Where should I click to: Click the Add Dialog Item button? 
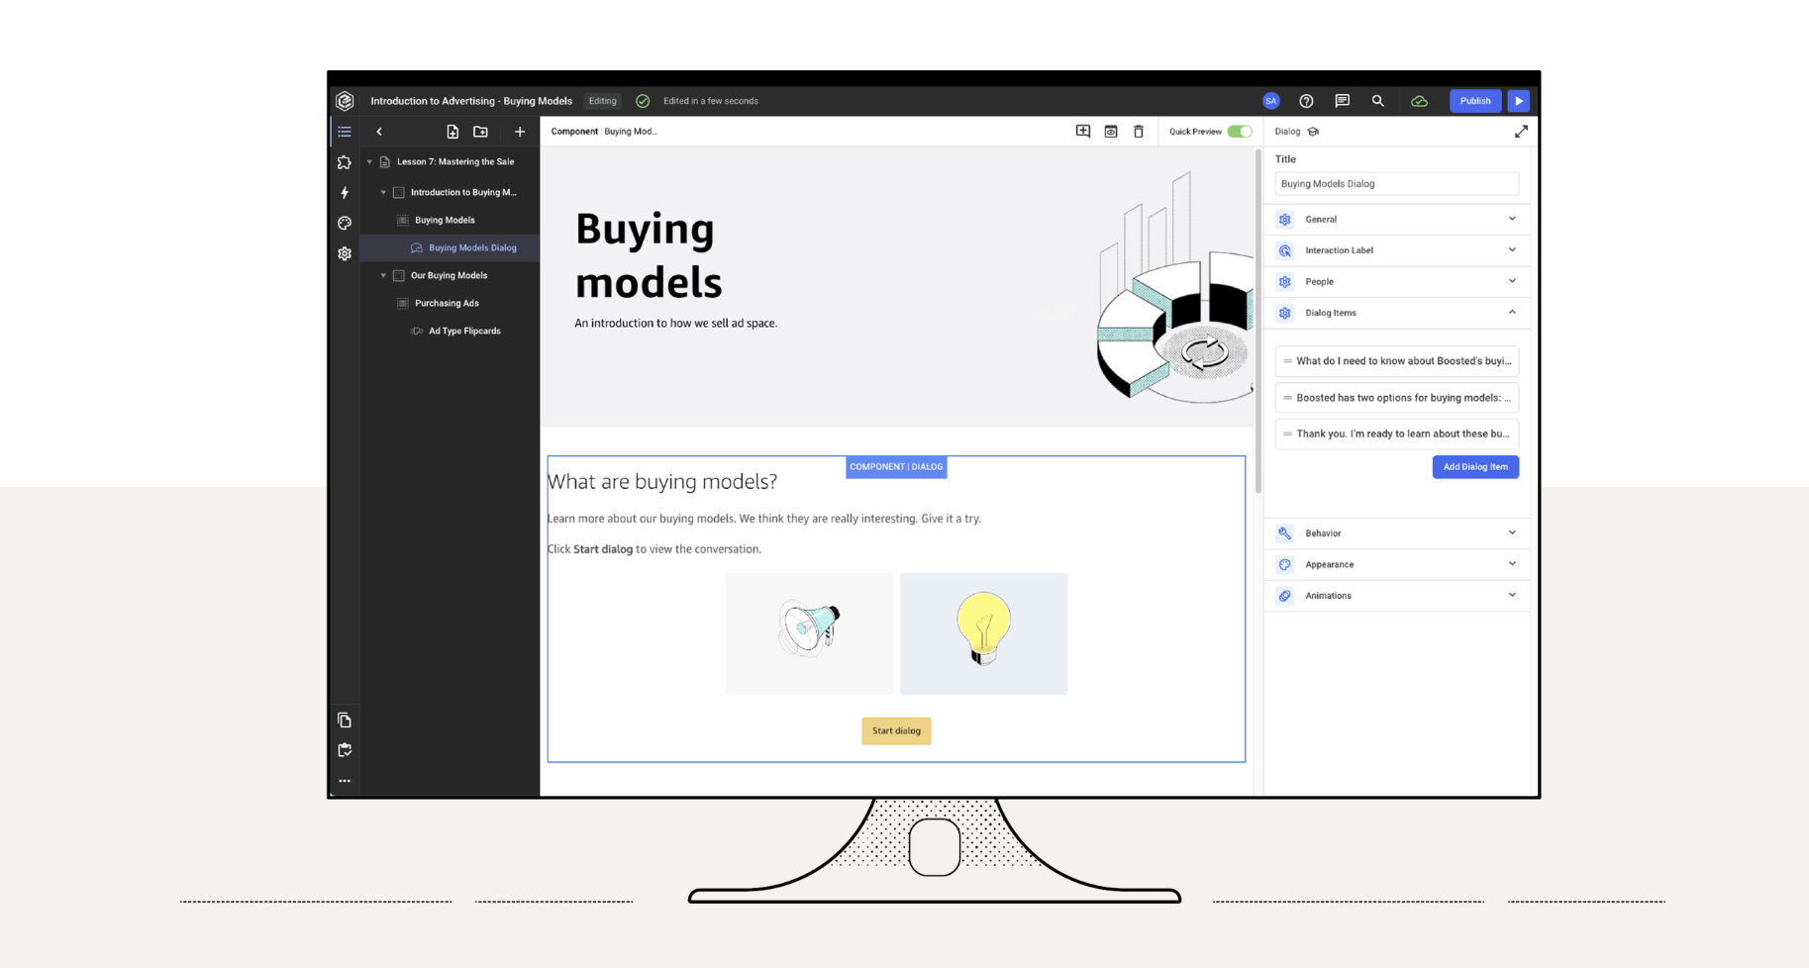[x=1475, y=466]
